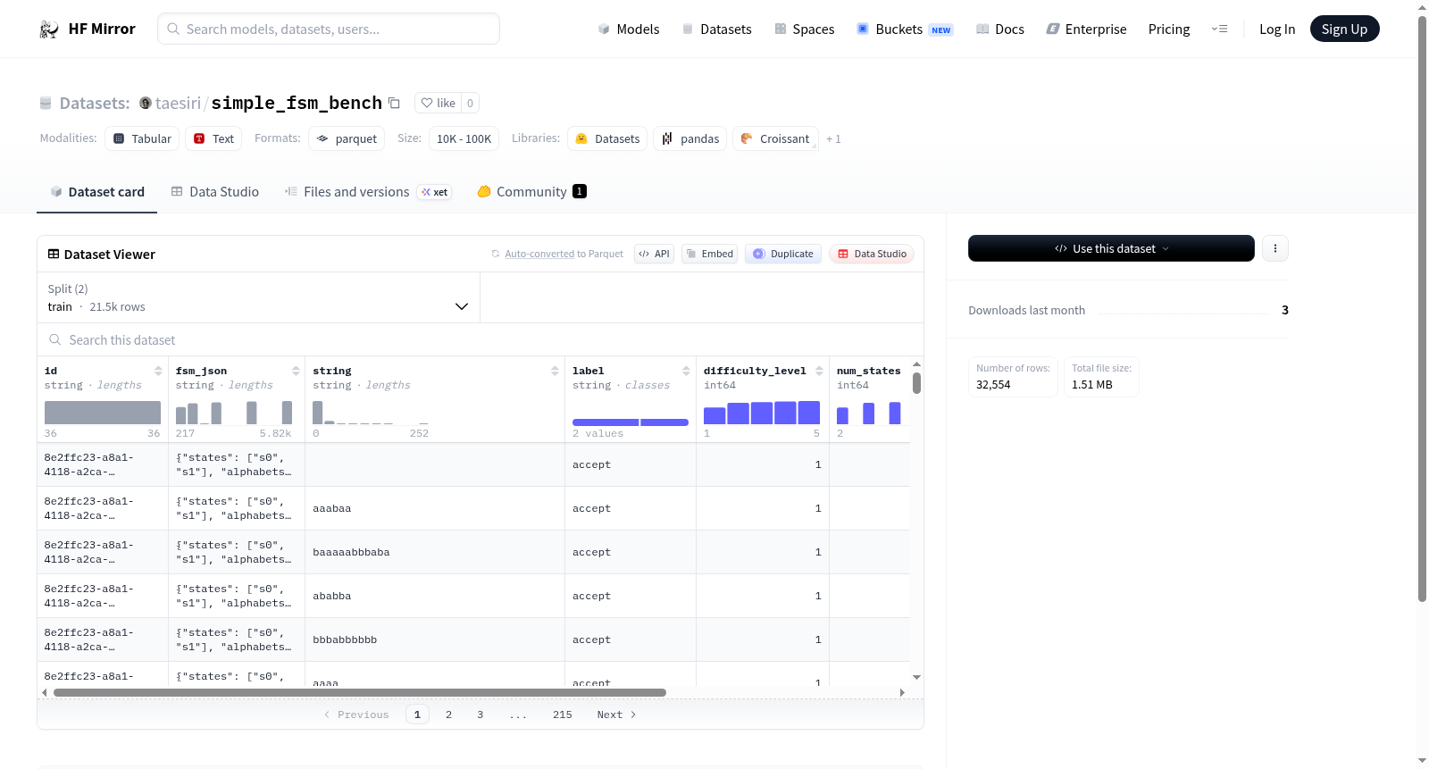The image size is (1429, 769).
Task: Sort by the difficulty_level column
Action: (819, 371)
